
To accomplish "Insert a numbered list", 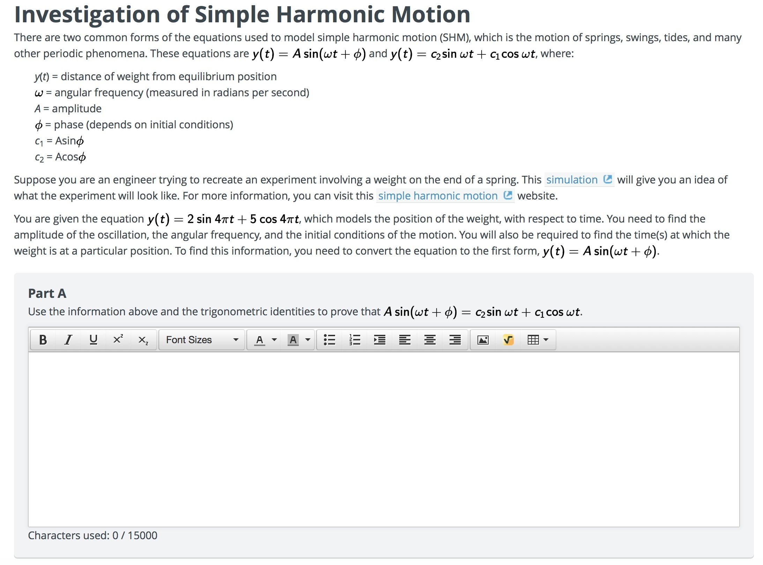I will click(355, 340).
